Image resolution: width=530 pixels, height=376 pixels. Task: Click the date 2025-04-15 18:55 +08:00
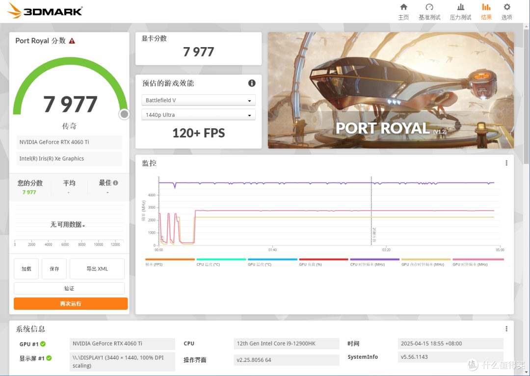(450, 344)
